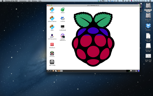Viewport: 153px width, 96px height.
Task: Click the screen lock icon in Pi taskbar
Action: pos(136,71)
